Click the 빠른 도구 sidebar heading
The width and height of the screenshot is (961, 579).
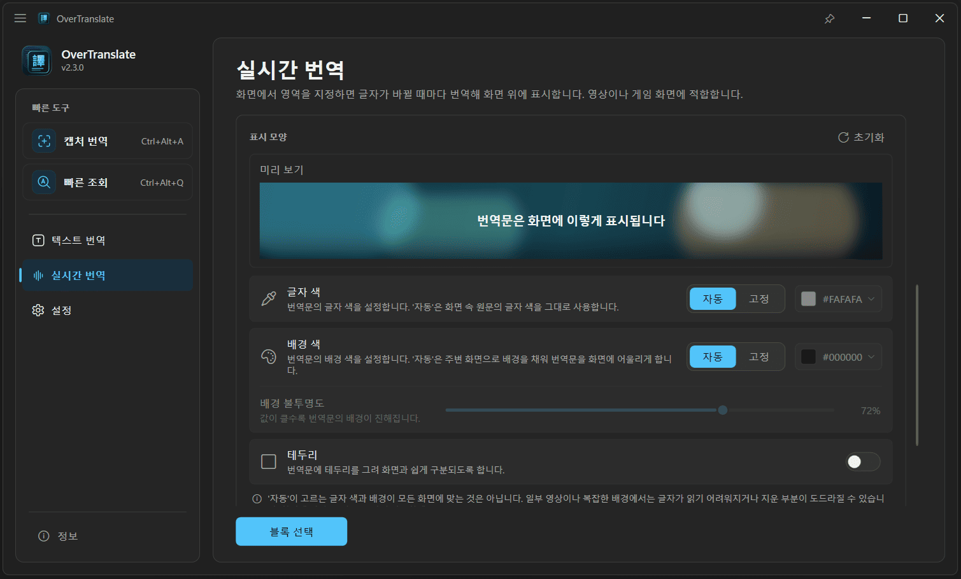pos(51,108)
